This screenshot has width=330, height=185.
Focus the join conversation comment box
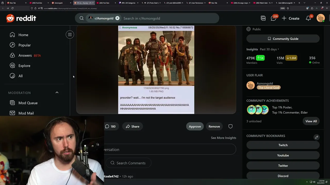(x=170, y=150)
